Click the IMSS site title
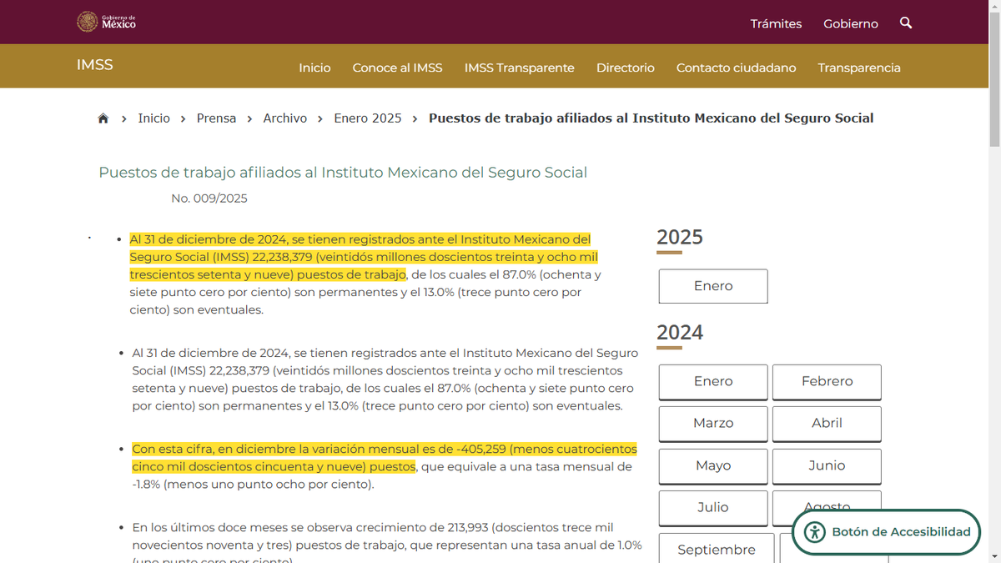 (x=95, y=65)
